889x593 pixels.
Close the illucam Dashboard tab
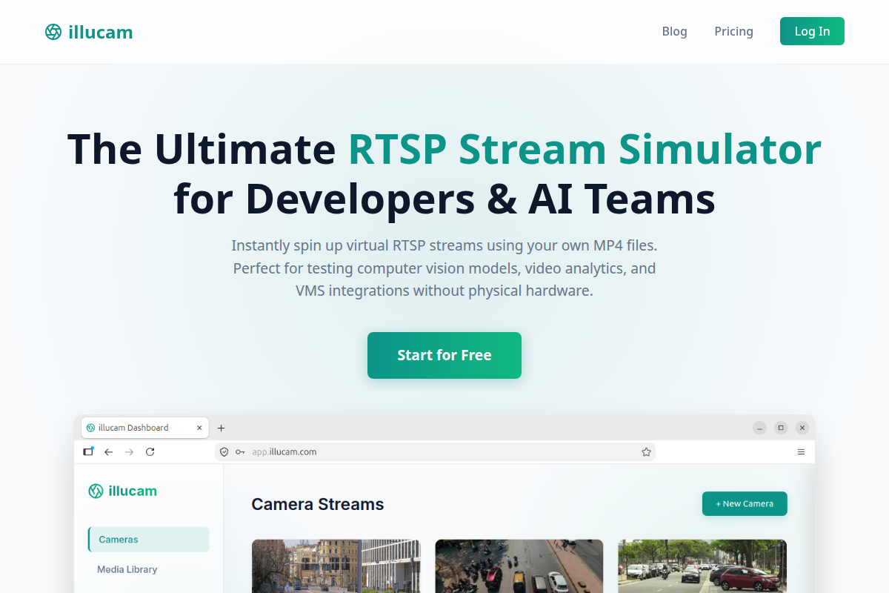click(x=199, y=428)
